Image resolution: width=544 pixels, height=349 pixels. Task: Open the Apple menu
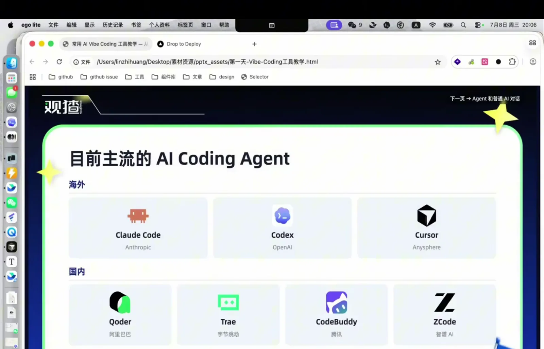coord(11,25)
